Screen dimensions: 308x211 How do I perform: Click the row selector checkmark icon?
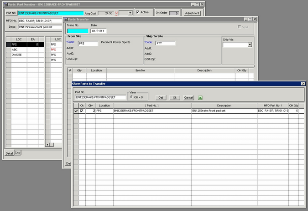(76, 111)
